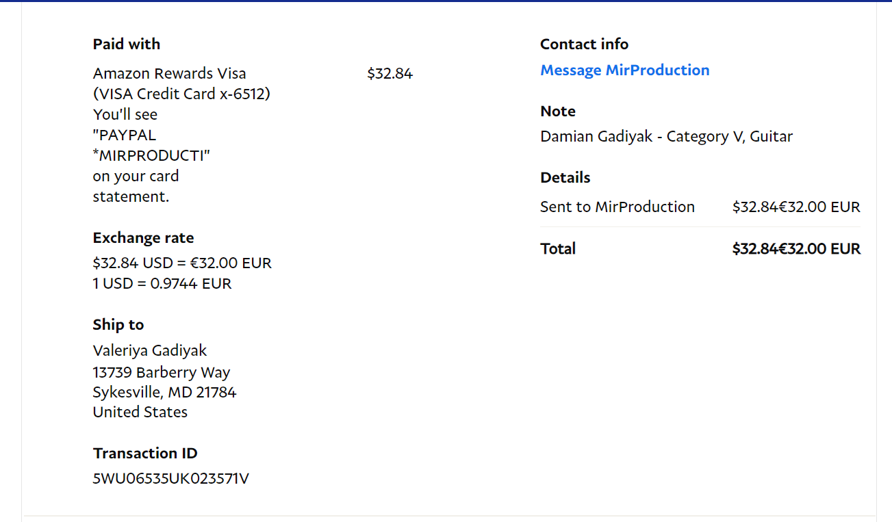Click the Contact info heading
The width and height of the screenshot is (892, 522).
[584, 44]
